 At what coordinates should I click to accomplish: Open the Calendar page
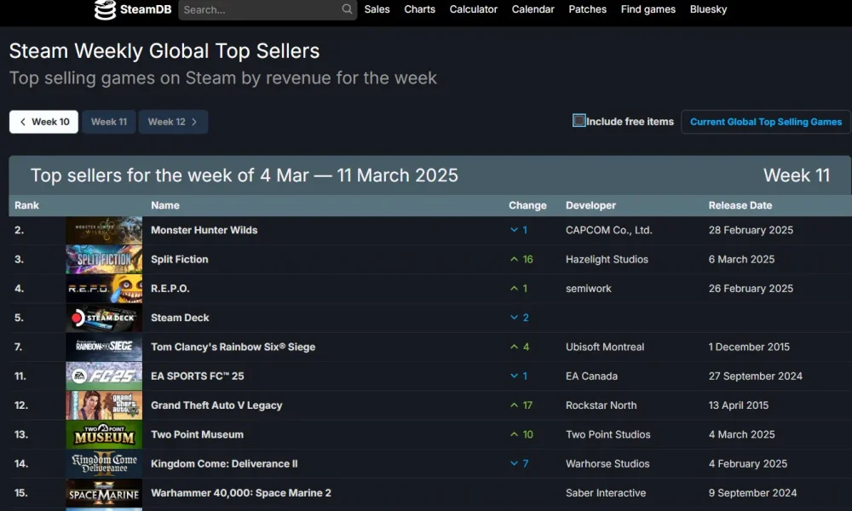[533, 9]
